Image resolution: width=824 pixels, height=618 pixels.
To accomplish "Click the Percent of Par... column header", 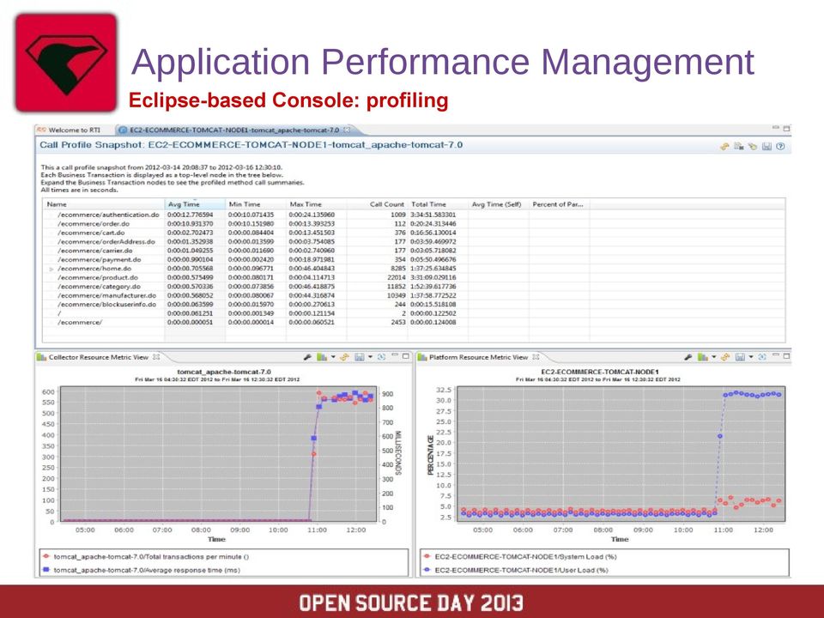I will [559, 204].
